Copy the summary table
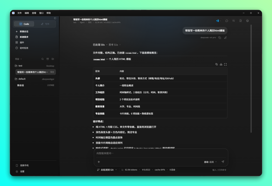This screenshot has height=186, width=272. pos(217,64)
